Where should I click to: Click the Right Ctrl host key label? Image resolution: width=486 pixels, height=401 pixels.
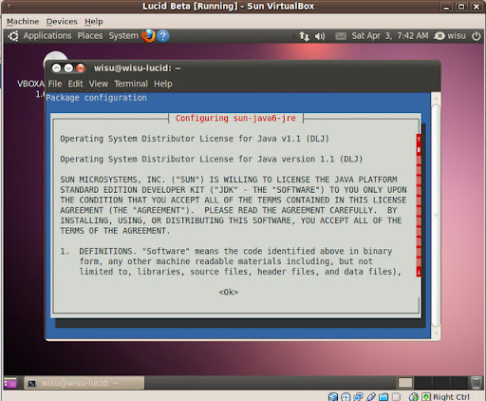coord(451,396)
